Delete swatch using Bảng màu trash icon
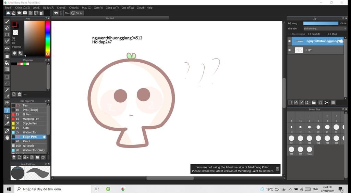The height and width of the screenshot is (193, 351). pyautogui.click(x=20, y=94)
